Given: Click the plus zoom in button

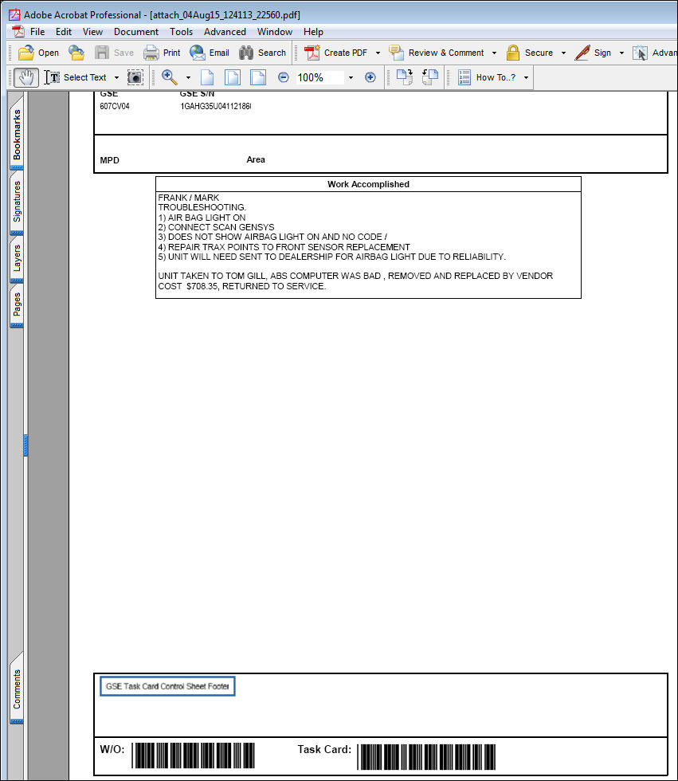Looking at the screenshot, I should [x=370, y=78].
